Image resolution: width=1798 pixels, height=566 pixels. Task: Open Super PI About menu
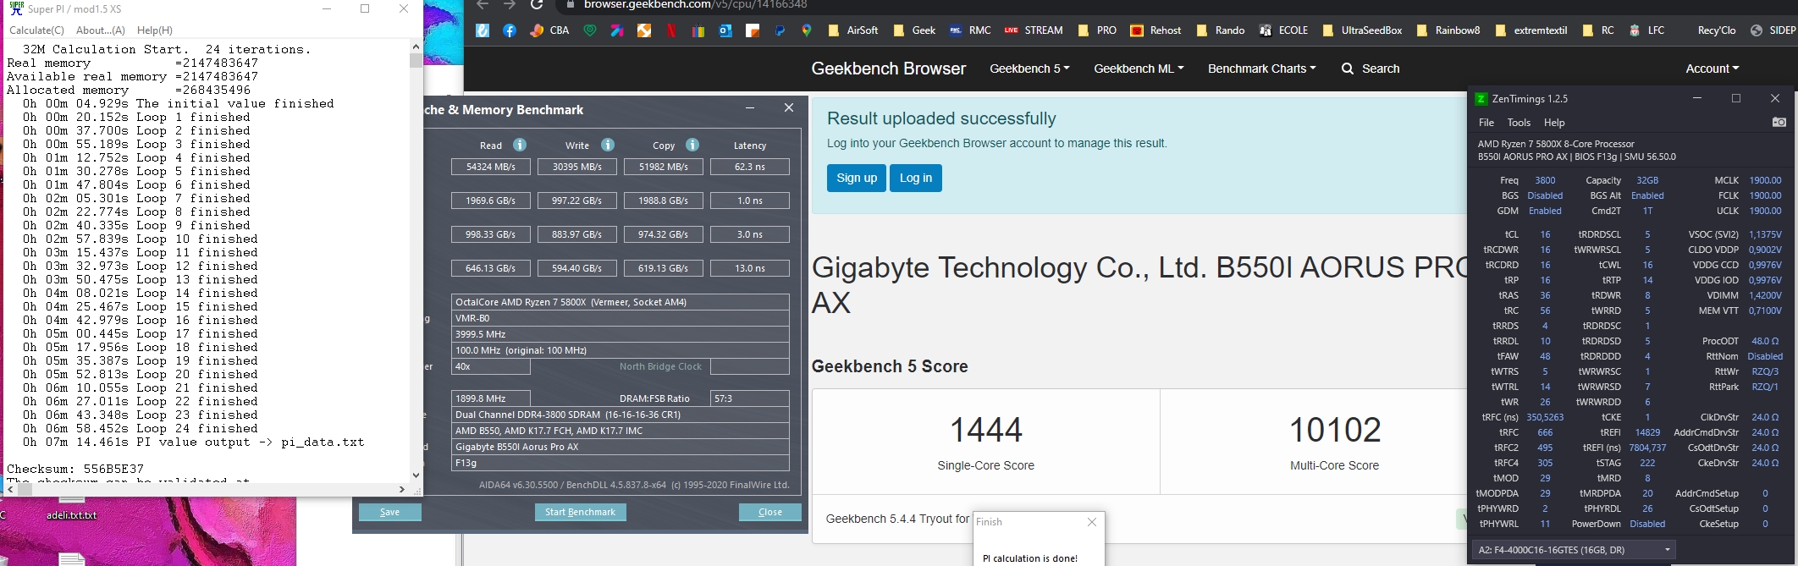(101, 30)
